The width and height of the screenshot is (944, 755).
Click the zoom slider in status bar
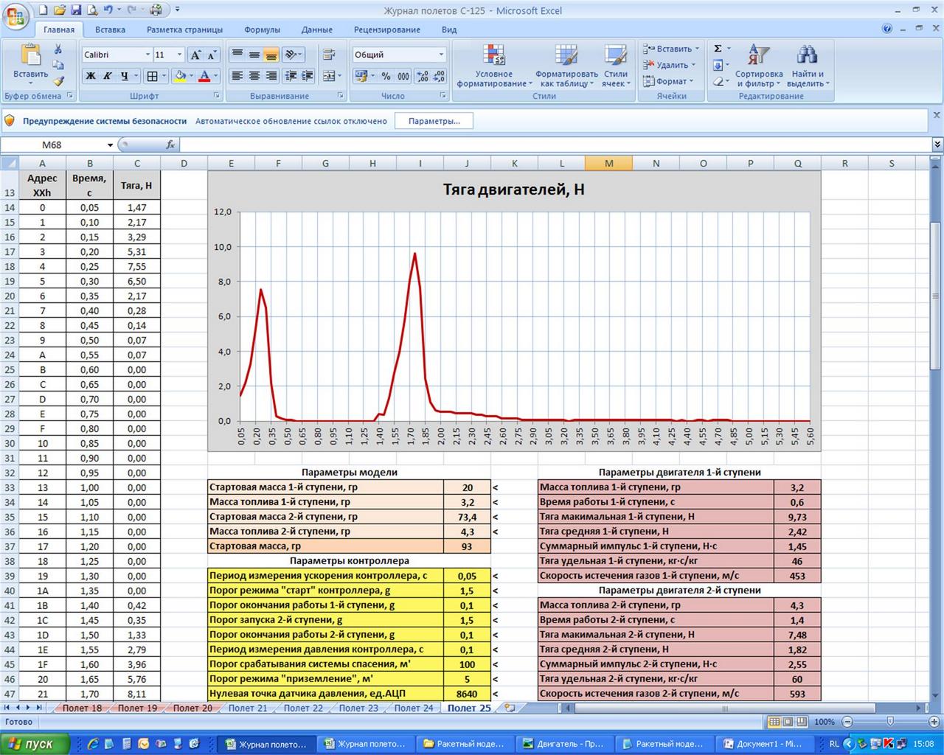pyautogui.click(x=889, y=722)
